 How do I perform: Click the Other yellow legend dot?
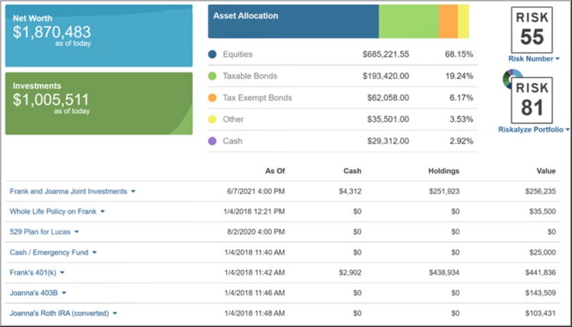pos(212,119)
